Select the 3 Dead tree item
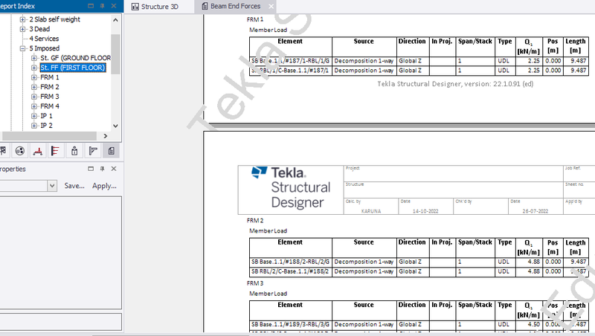Screen dimensions: 595x336 39,29
